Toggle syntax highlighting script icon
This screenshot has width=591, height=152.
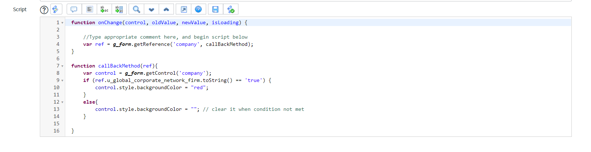pos(55,9)
